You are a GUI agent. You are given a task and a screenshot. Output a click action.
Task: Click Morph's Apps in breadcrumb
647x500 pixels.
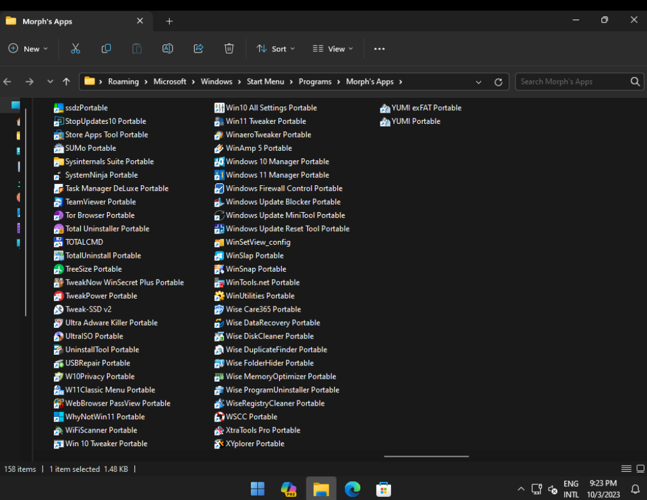click(370, 82)
